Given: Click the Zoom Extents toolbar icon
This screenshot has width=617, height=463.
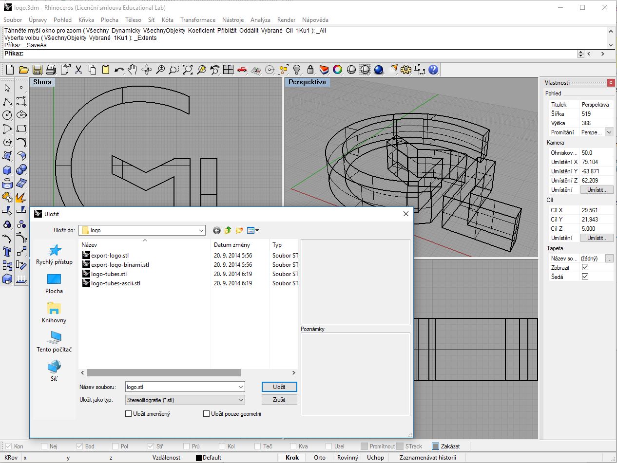Looking at the screenshot, I should pyautogui.click(x=188, y=70).
